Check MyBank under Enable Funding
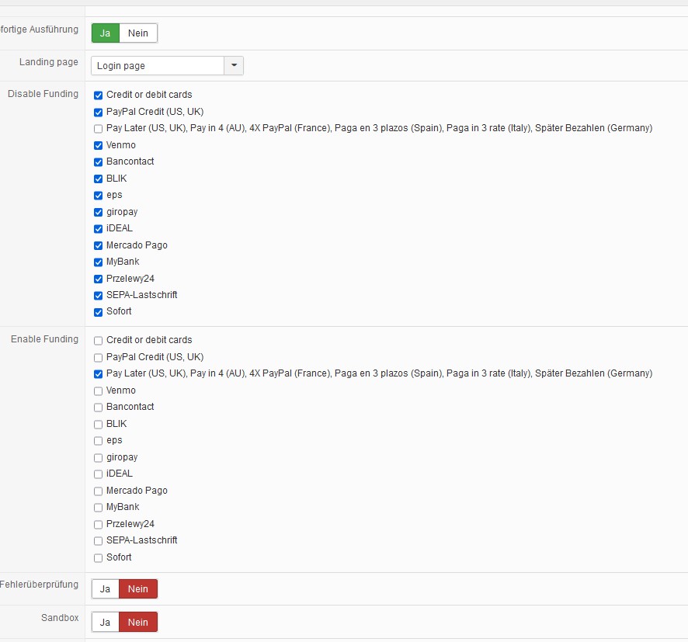The width and height of the screenshot is (688, 642). tap(99, 508)
